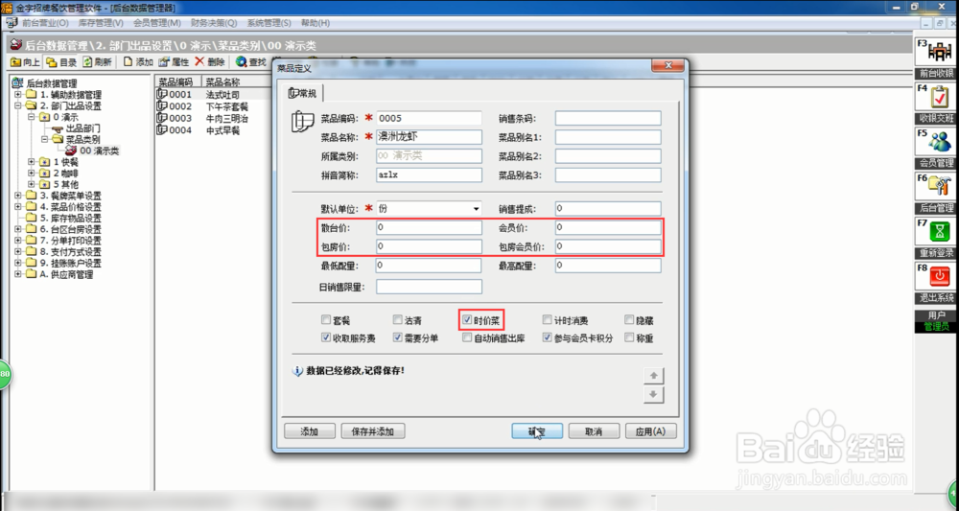The width and height of the screenshot is (959, 511).
Task: Expand the 5 其他 tree node
Action: (x=32, y=184)
